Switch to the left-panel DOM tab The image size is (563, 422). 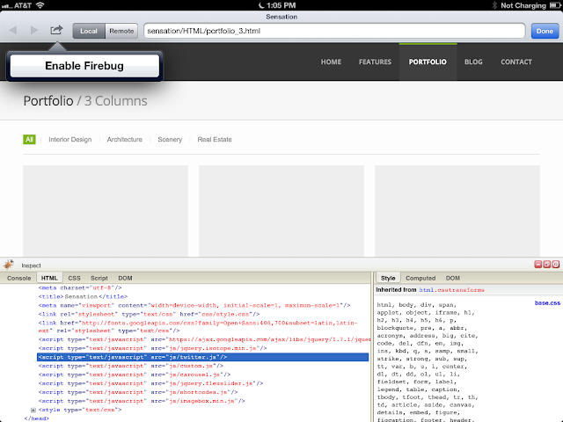click(125, 278)
